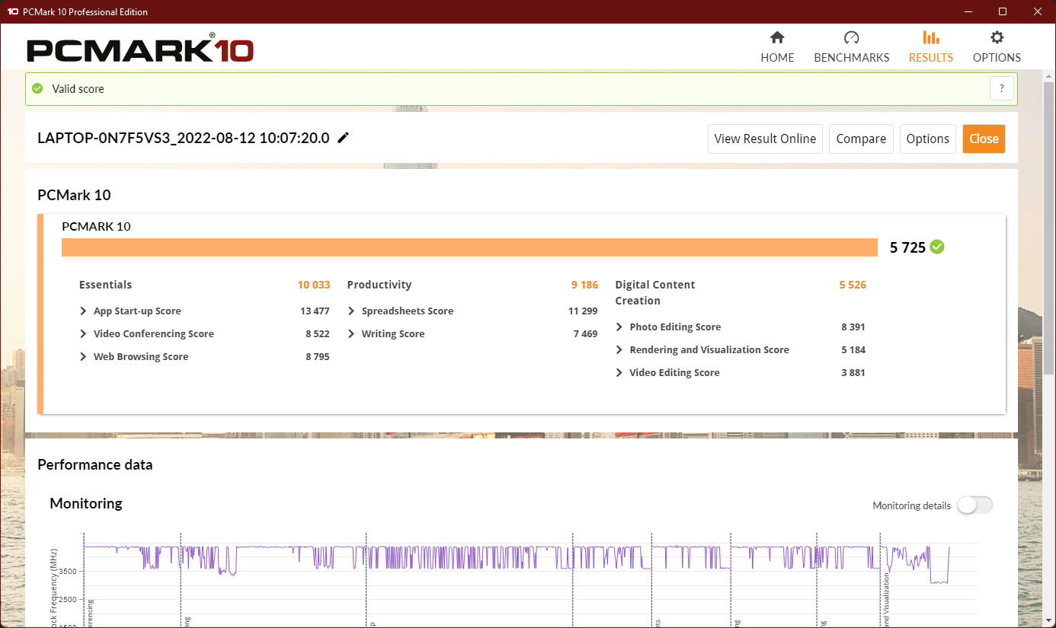This screenshot has height=628, width=1056.
Task: Open Benchmarks via the gauge icon
Action: 852,37
